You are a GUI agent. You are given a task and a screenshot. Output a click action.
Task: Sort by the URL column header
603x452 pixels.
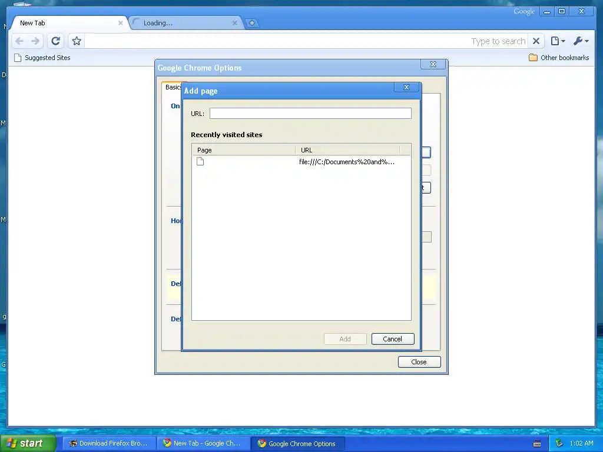point(347,150)
